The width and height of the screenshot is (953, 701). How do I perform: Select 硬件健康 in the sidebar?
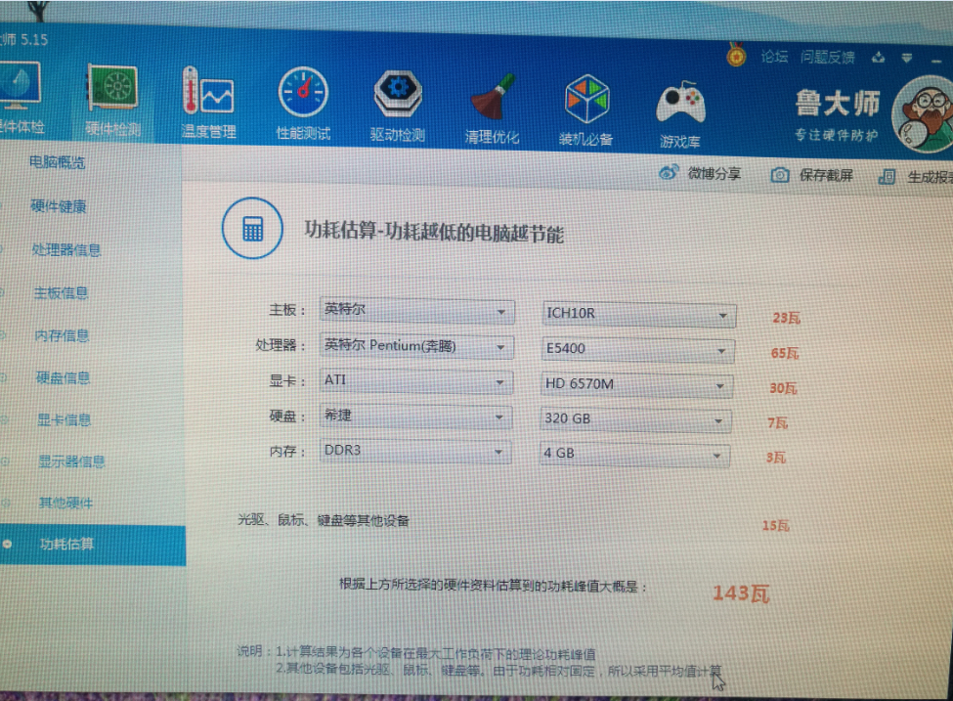(59, 206)
